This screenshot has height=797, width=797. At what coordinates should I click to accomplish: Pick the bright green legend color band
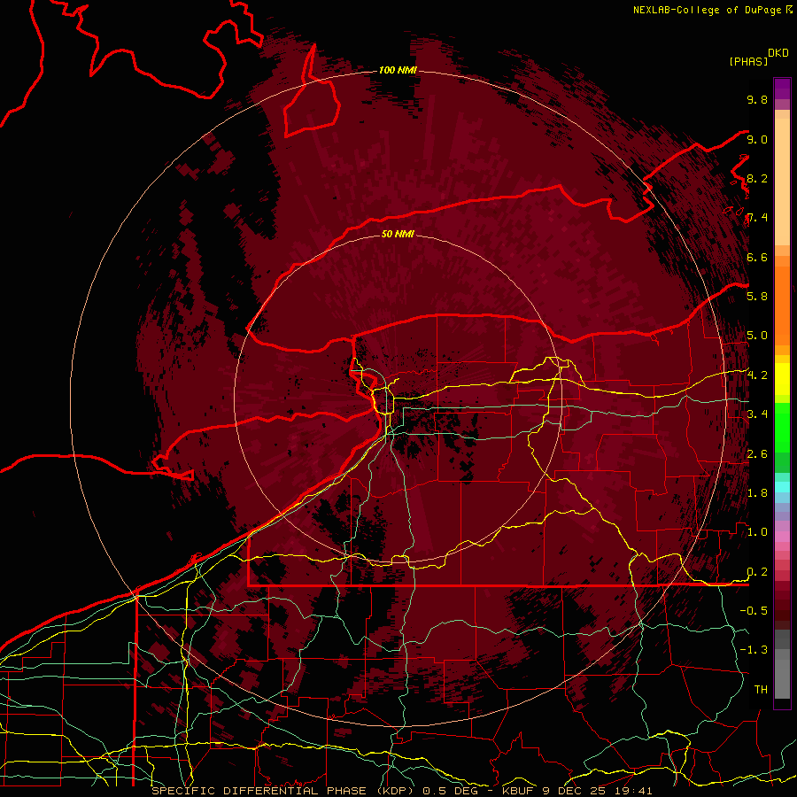[782, 427]
